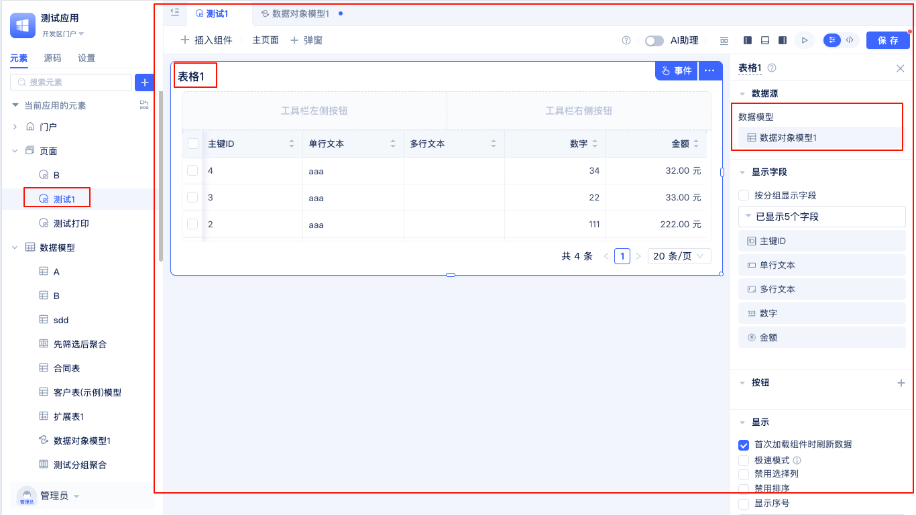
Task: Tick the table header select-all checkbox
Action: tap(193, 144)
